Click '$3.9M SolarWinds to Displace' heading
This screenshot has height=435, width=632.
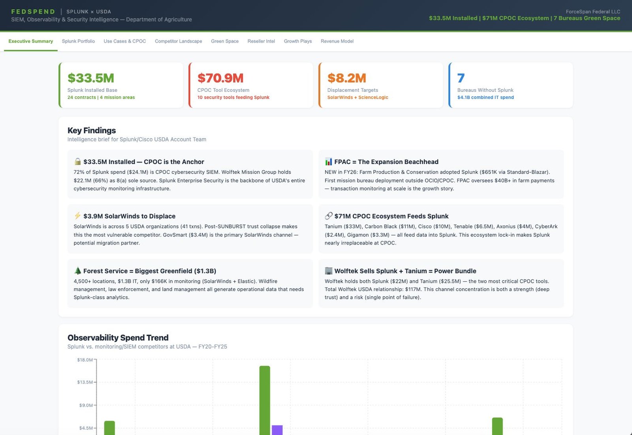[129, 216]
